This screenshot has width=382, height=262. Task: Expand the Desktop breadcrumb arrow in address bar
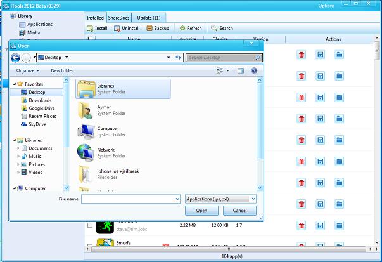click(67, 58)
